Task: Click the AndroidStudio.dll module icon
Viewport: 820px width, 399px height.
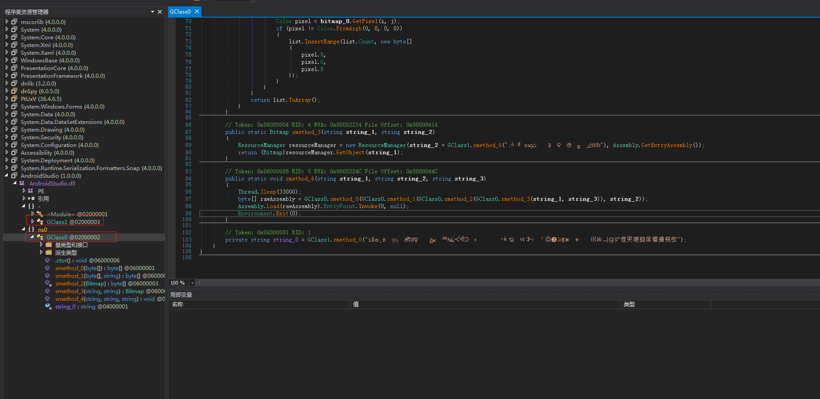Action: (22, 183)
